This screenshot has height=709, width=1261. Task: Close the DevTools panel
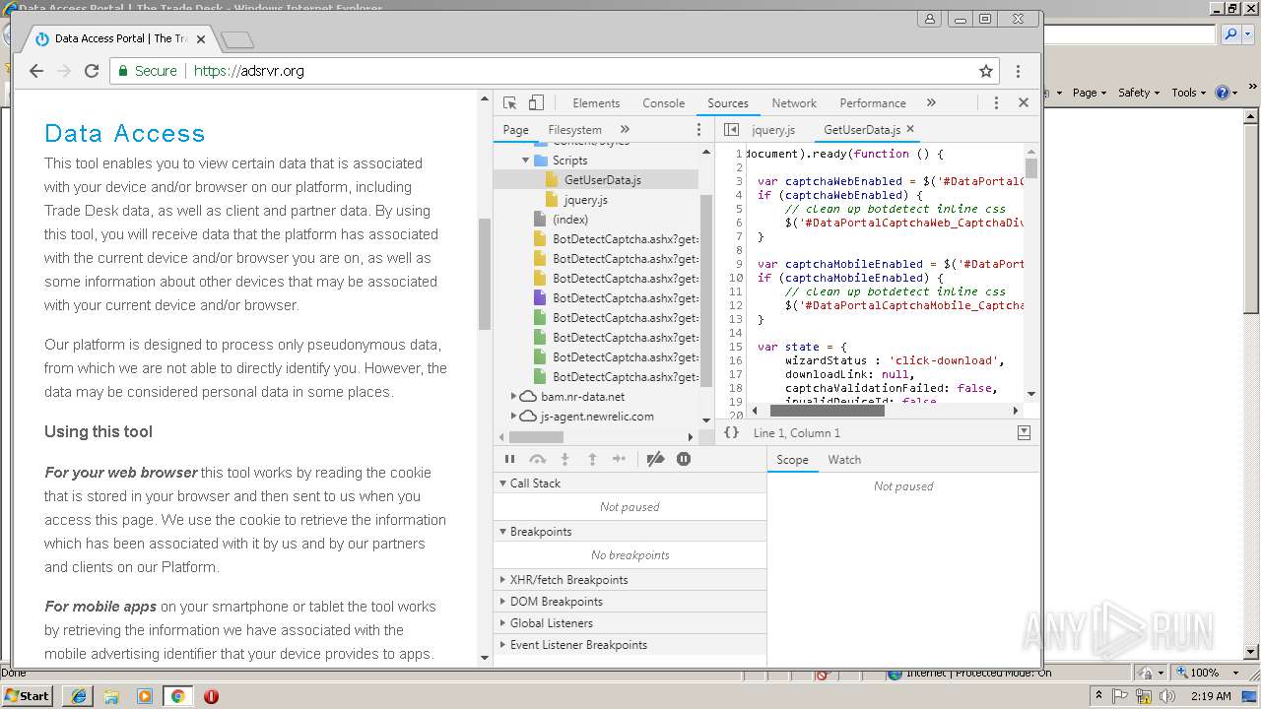[1024, 102]
